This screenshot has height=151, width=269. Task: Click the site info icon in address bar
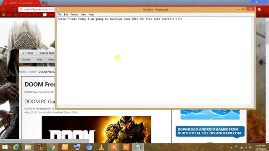tap(21, 9)
